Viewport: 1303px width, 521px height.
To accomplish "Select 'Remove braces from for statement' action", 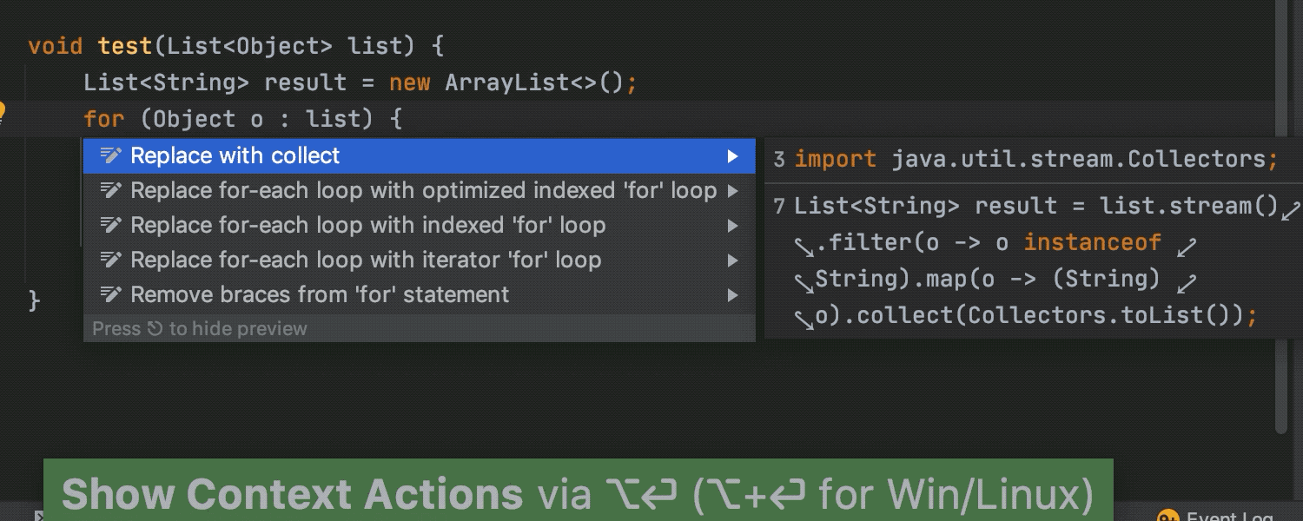I will tap(320, 295).
